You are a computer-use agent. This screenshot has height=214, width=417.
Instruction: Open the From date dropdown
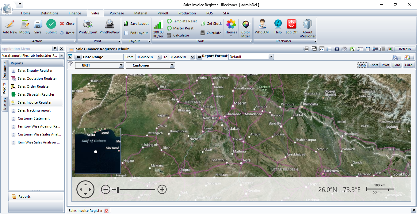coord(159,57)
